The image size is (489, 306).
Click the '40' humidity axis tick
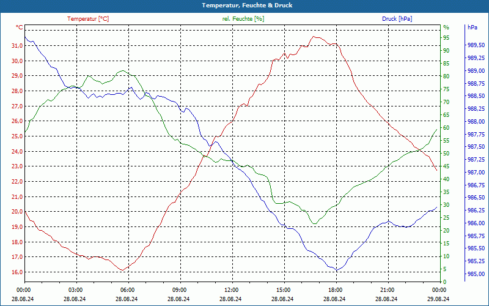click(447, 179)
